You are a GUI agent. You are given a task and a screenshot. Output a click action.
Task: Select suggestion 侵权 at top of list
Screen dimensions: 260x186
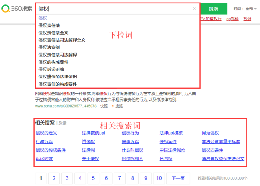(x=43, y=18)
